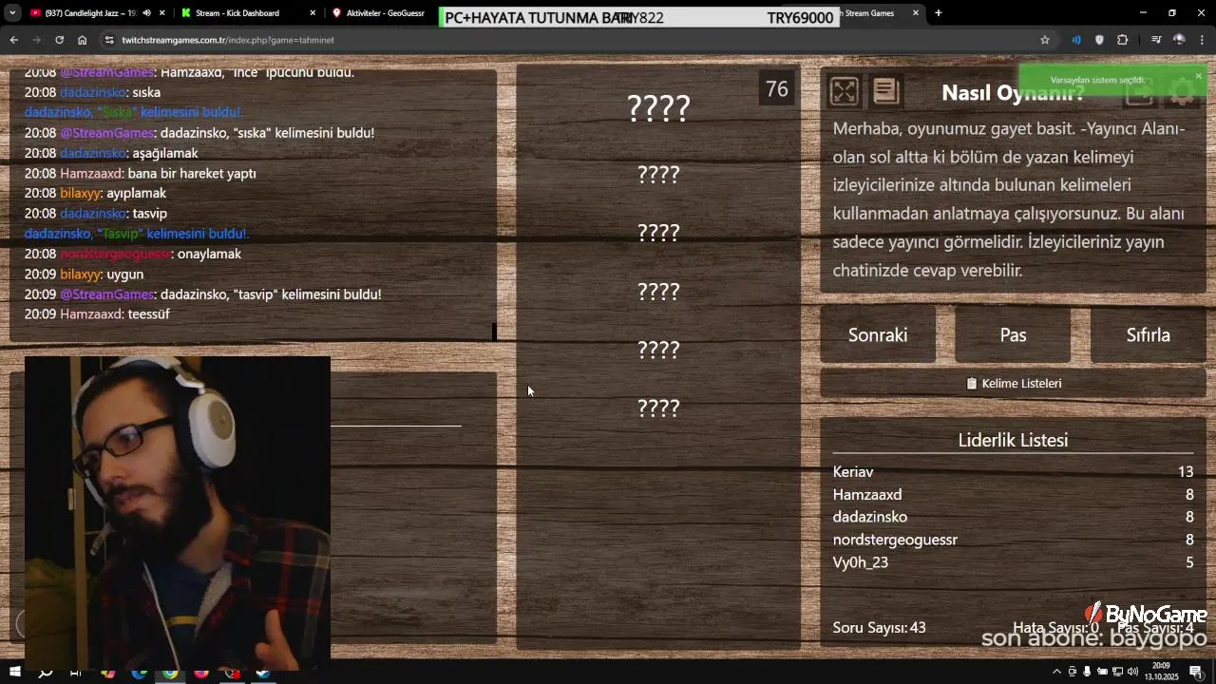The image size is (1216, 684).
Task: Open the notes page icon beside fullscreen
Action: click(885, 91)
